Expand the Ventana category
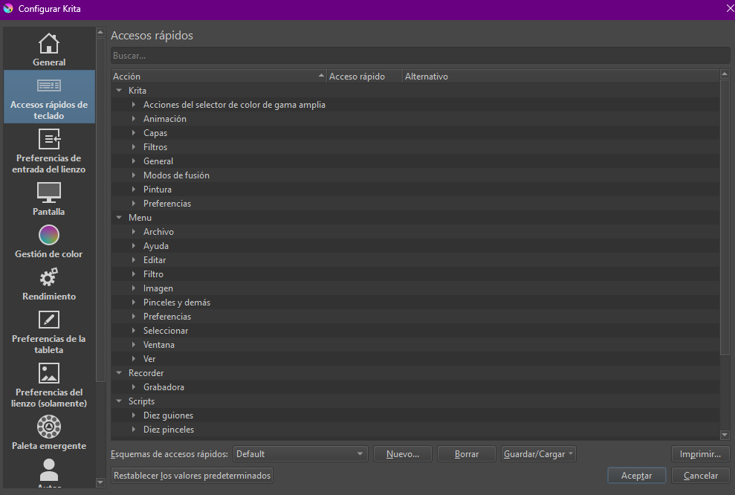Screen dimensions: 735x495 [134, 345]
